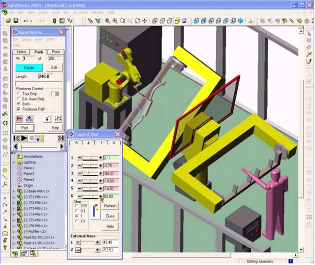Set step size to 10

[77, 221]
